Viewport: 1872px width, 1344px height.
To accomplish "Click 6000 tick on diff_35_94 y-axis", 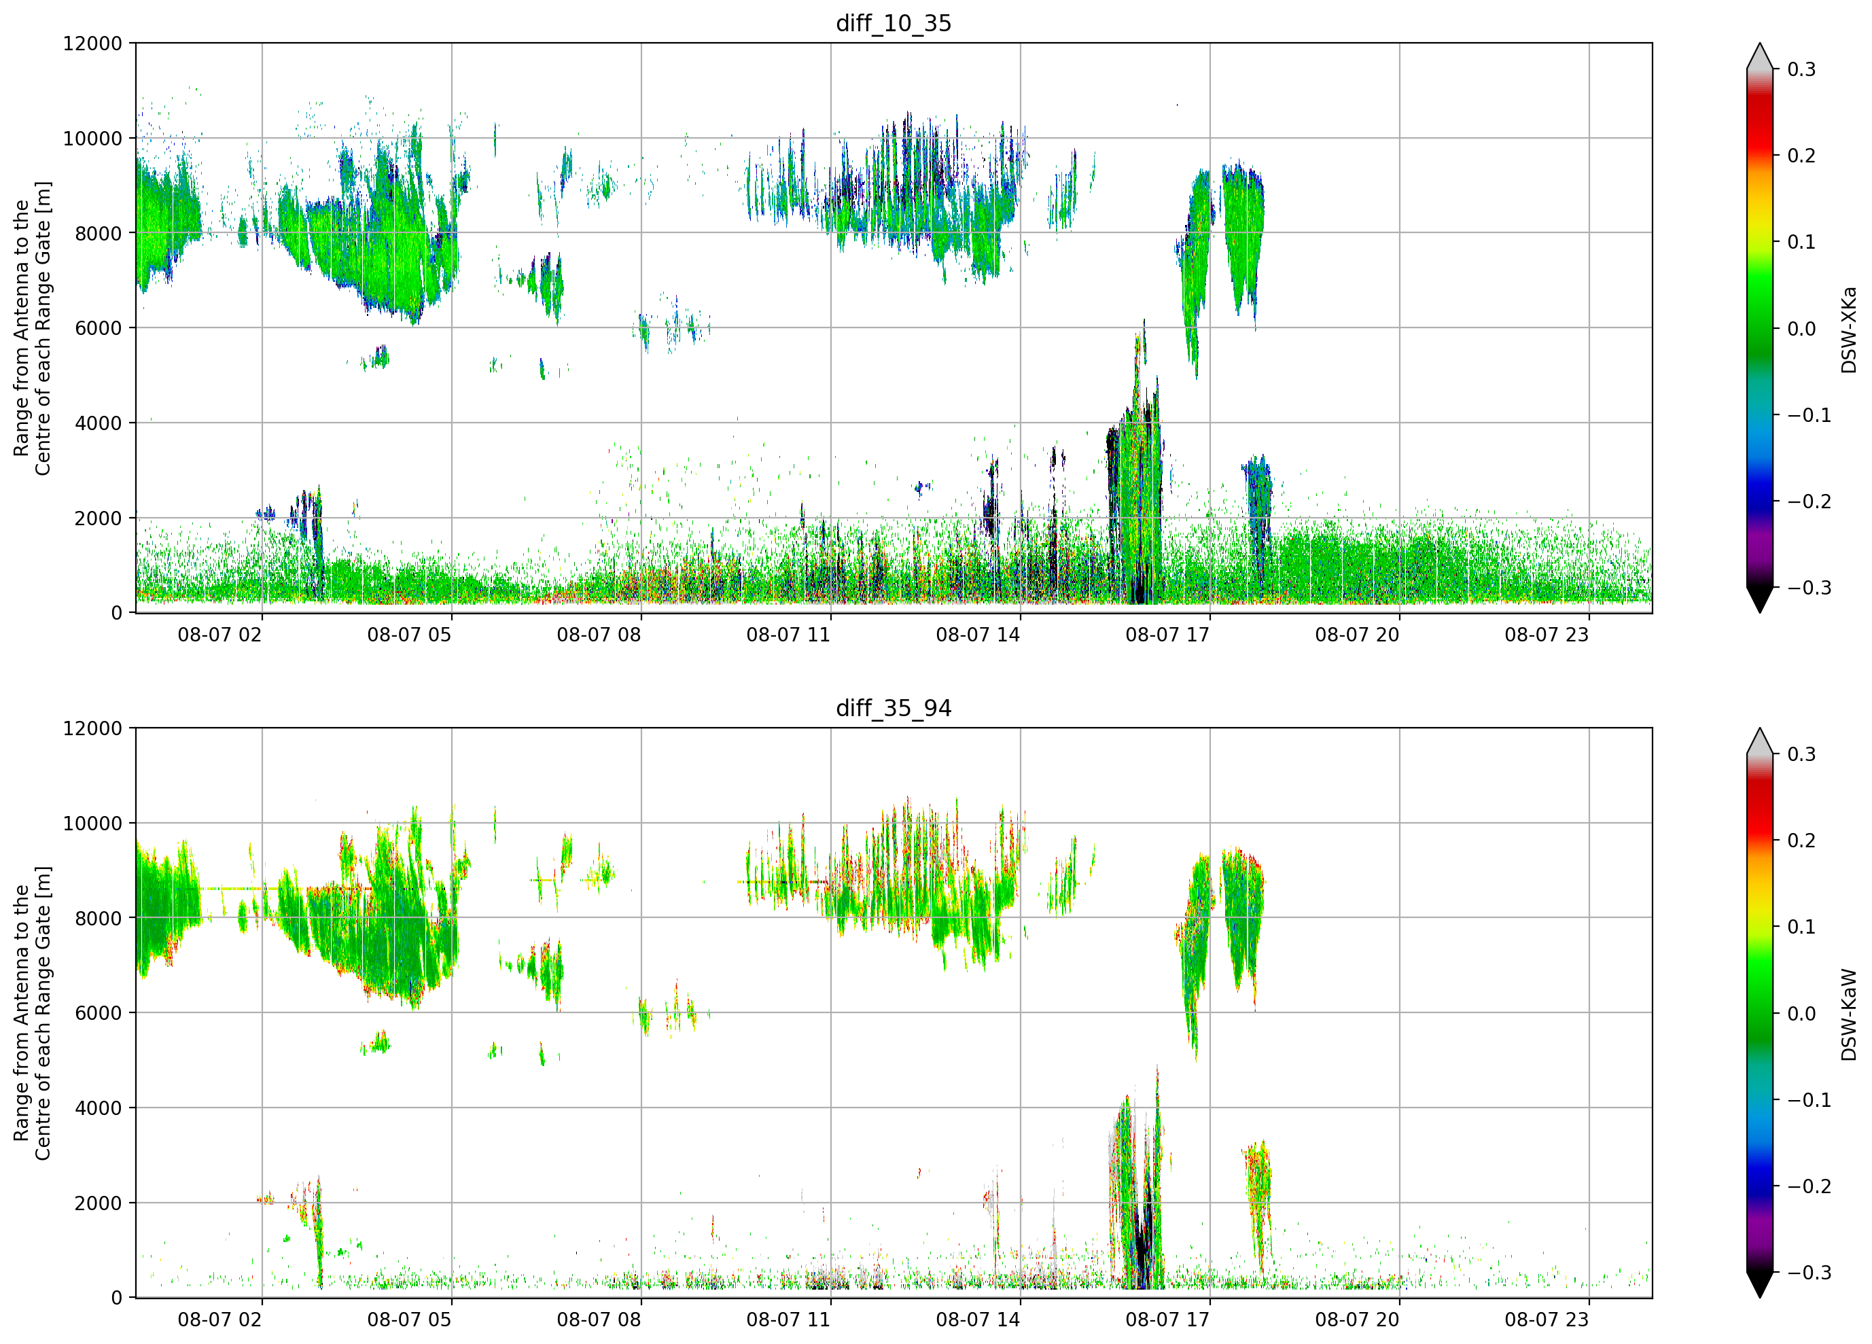I will click(x=99, y=1014).
